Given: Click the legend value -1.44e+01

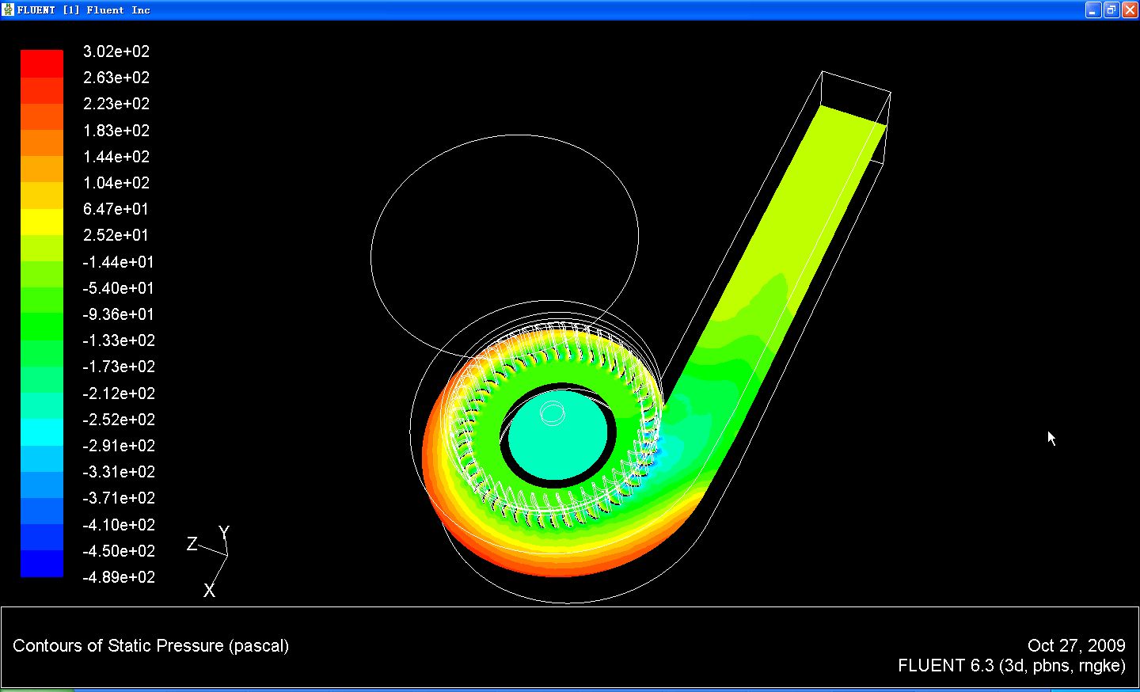Looking at the screenshot, I should coord(119,262).
